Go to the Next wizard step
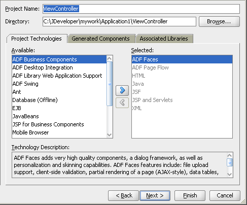The image size is (247, 205). 155,195
